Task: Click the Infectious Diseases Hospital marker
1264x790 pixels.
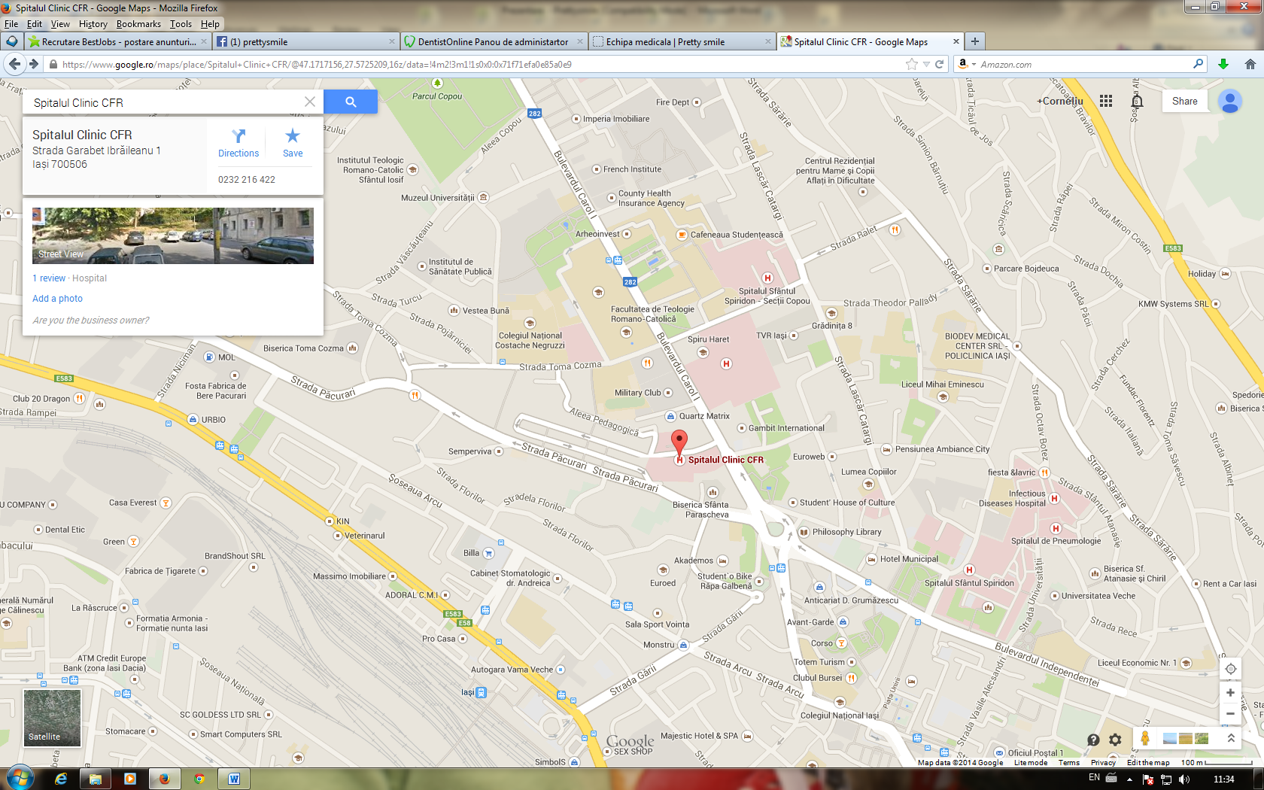Action: click(1054, 498)
